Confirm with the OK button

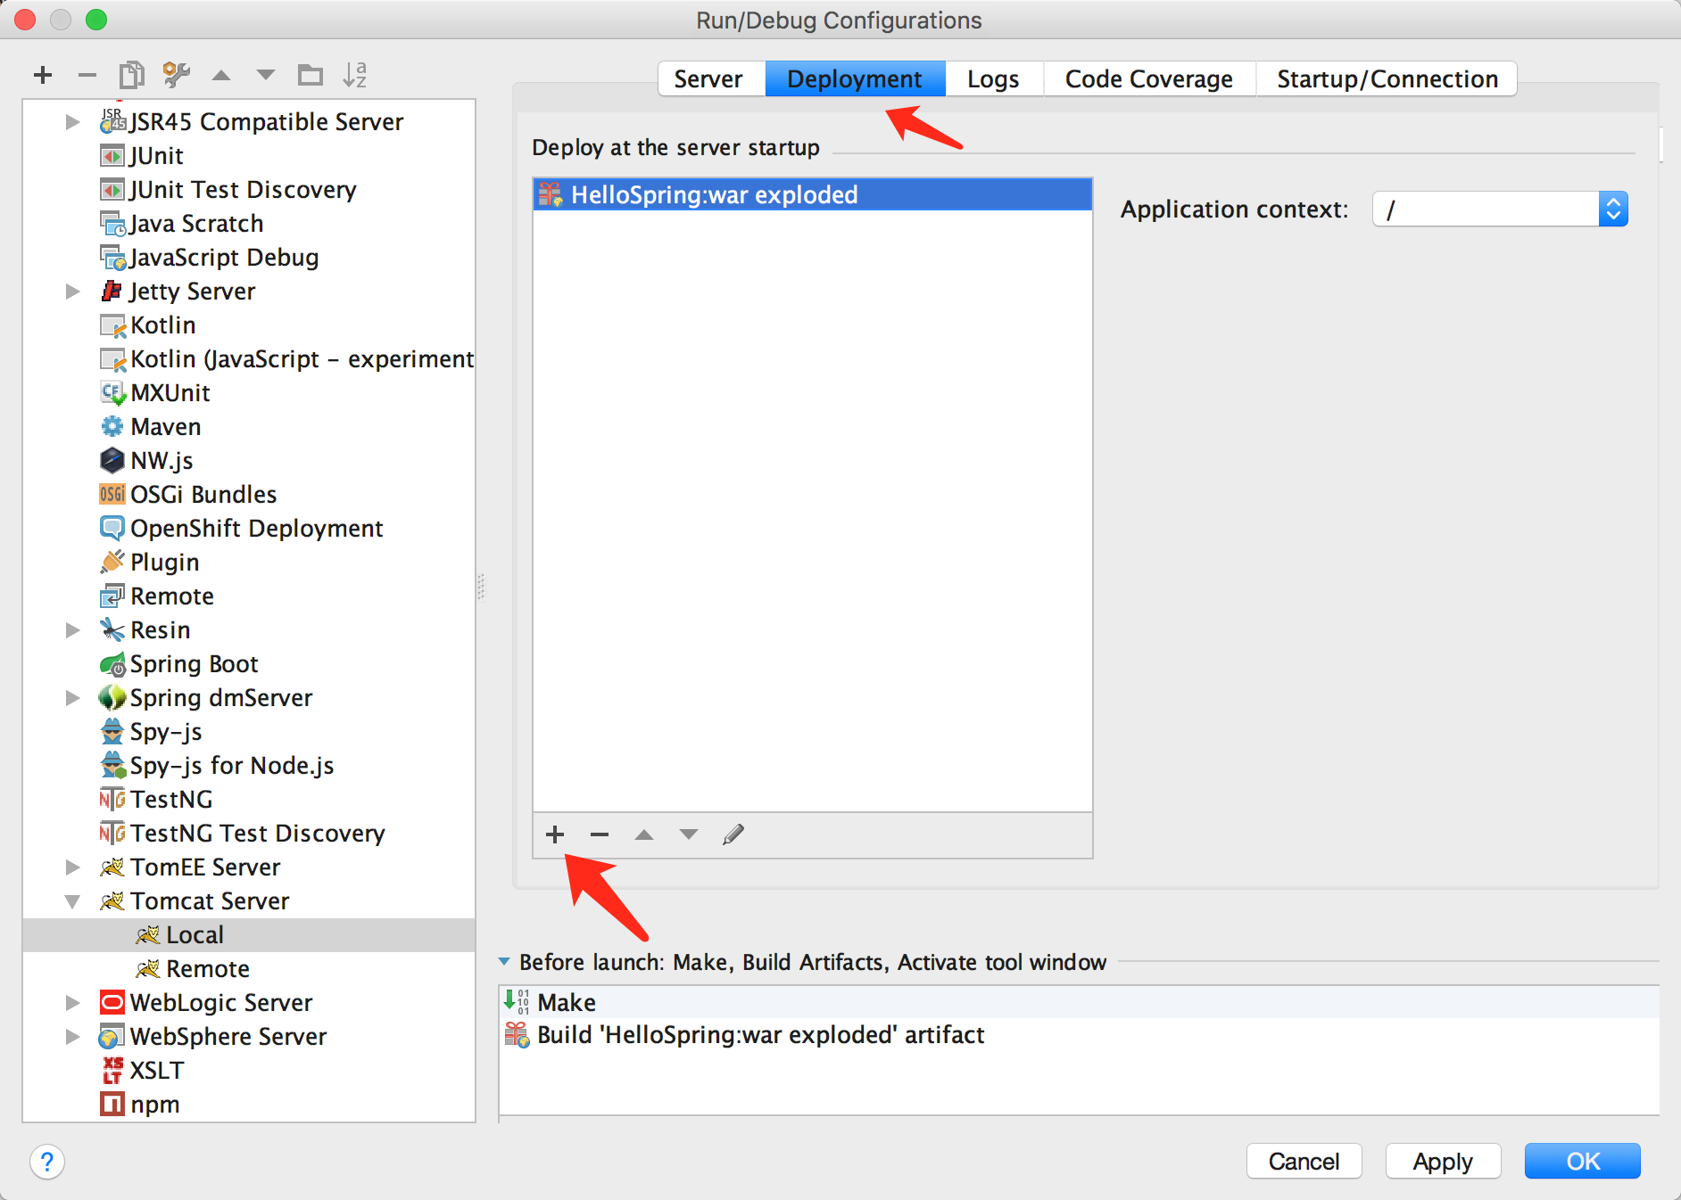1583,1161
